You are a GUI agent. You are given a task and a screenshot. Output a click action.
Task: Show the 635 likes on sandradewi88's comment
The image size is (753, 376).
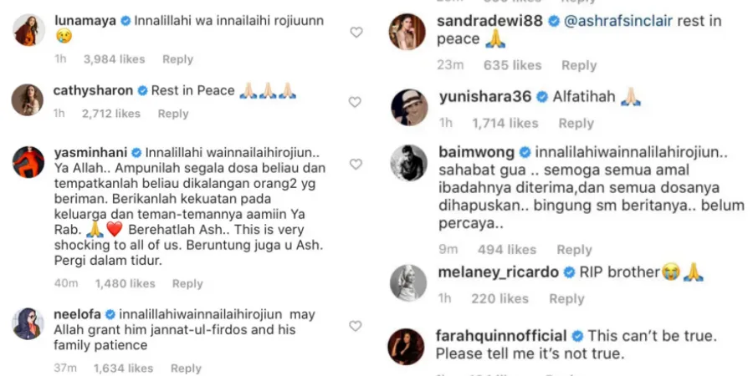point(514,65)
